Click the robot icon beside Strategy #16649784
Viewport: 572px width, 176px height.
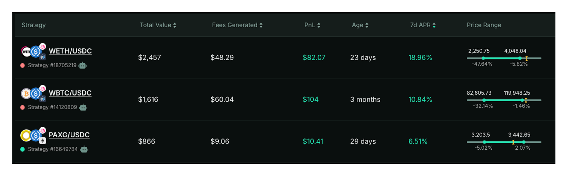tap(84, 149)
